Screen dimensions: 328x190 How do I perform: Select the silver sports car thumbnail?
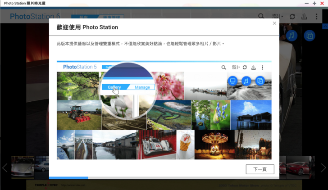click(23, 167)
